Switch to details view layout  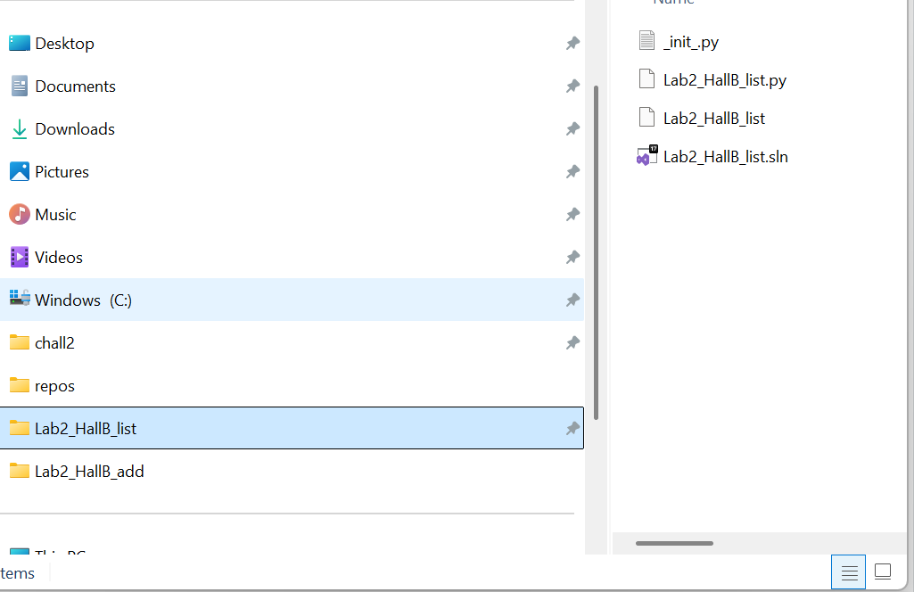848,571
